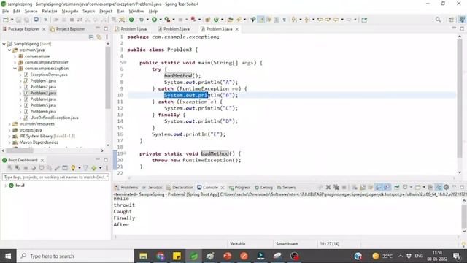
Task: Switch to the Declaration view tab
Action: 180,188
